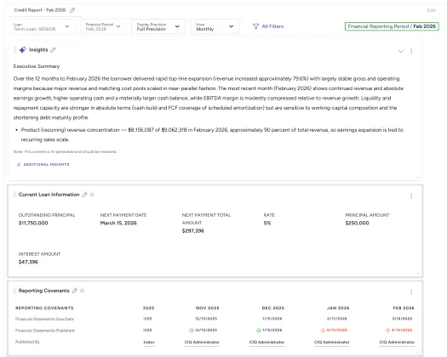The image size is (447, 357).
Task: Click the Financial Reporting Period Feb 2026 badge
Action: (x=392, y=26)
